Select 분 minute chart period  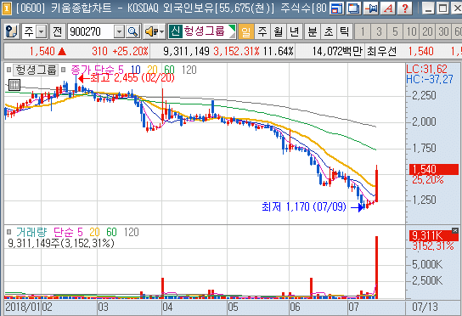coord(313,31)
